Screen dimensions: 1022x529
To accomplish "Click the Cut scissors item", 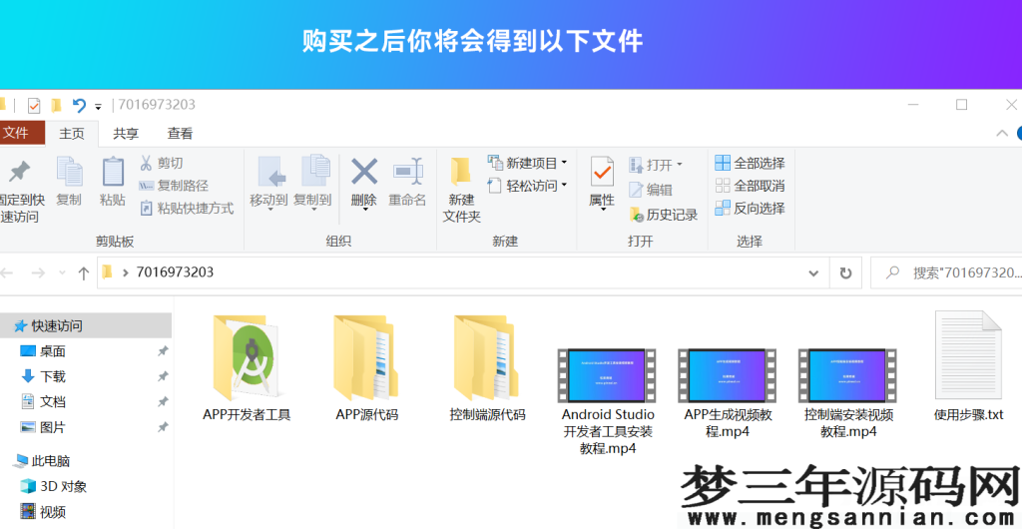I will 161,164.
